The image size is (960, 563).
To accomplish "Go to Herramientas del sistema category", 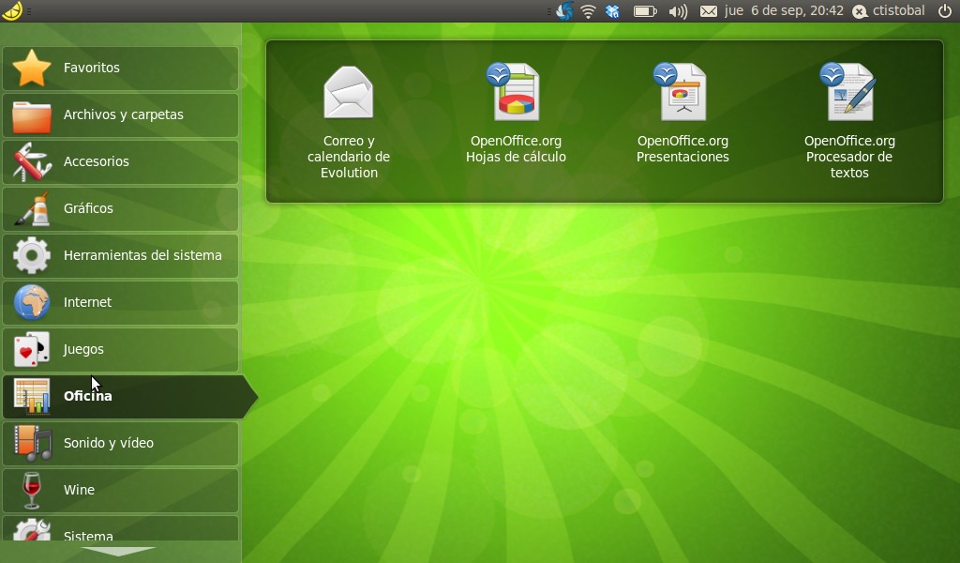I will [x=120, y=255].
